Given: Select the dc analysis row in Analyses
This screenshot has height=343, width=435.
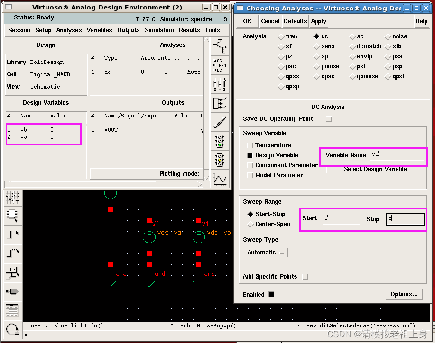Looking at the screenshot, I should [147, 72].
